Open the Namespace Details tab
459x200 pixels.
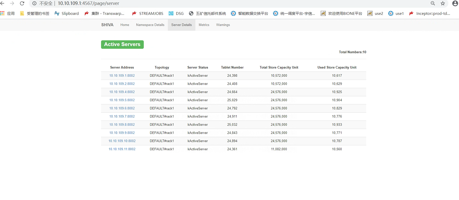pyautogui.click(x=150, y=25)
